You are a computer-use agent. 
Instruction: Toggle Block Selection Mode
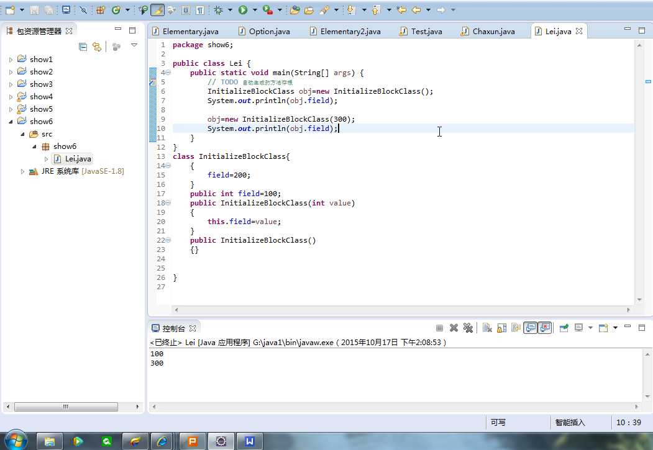coord(186,10)
